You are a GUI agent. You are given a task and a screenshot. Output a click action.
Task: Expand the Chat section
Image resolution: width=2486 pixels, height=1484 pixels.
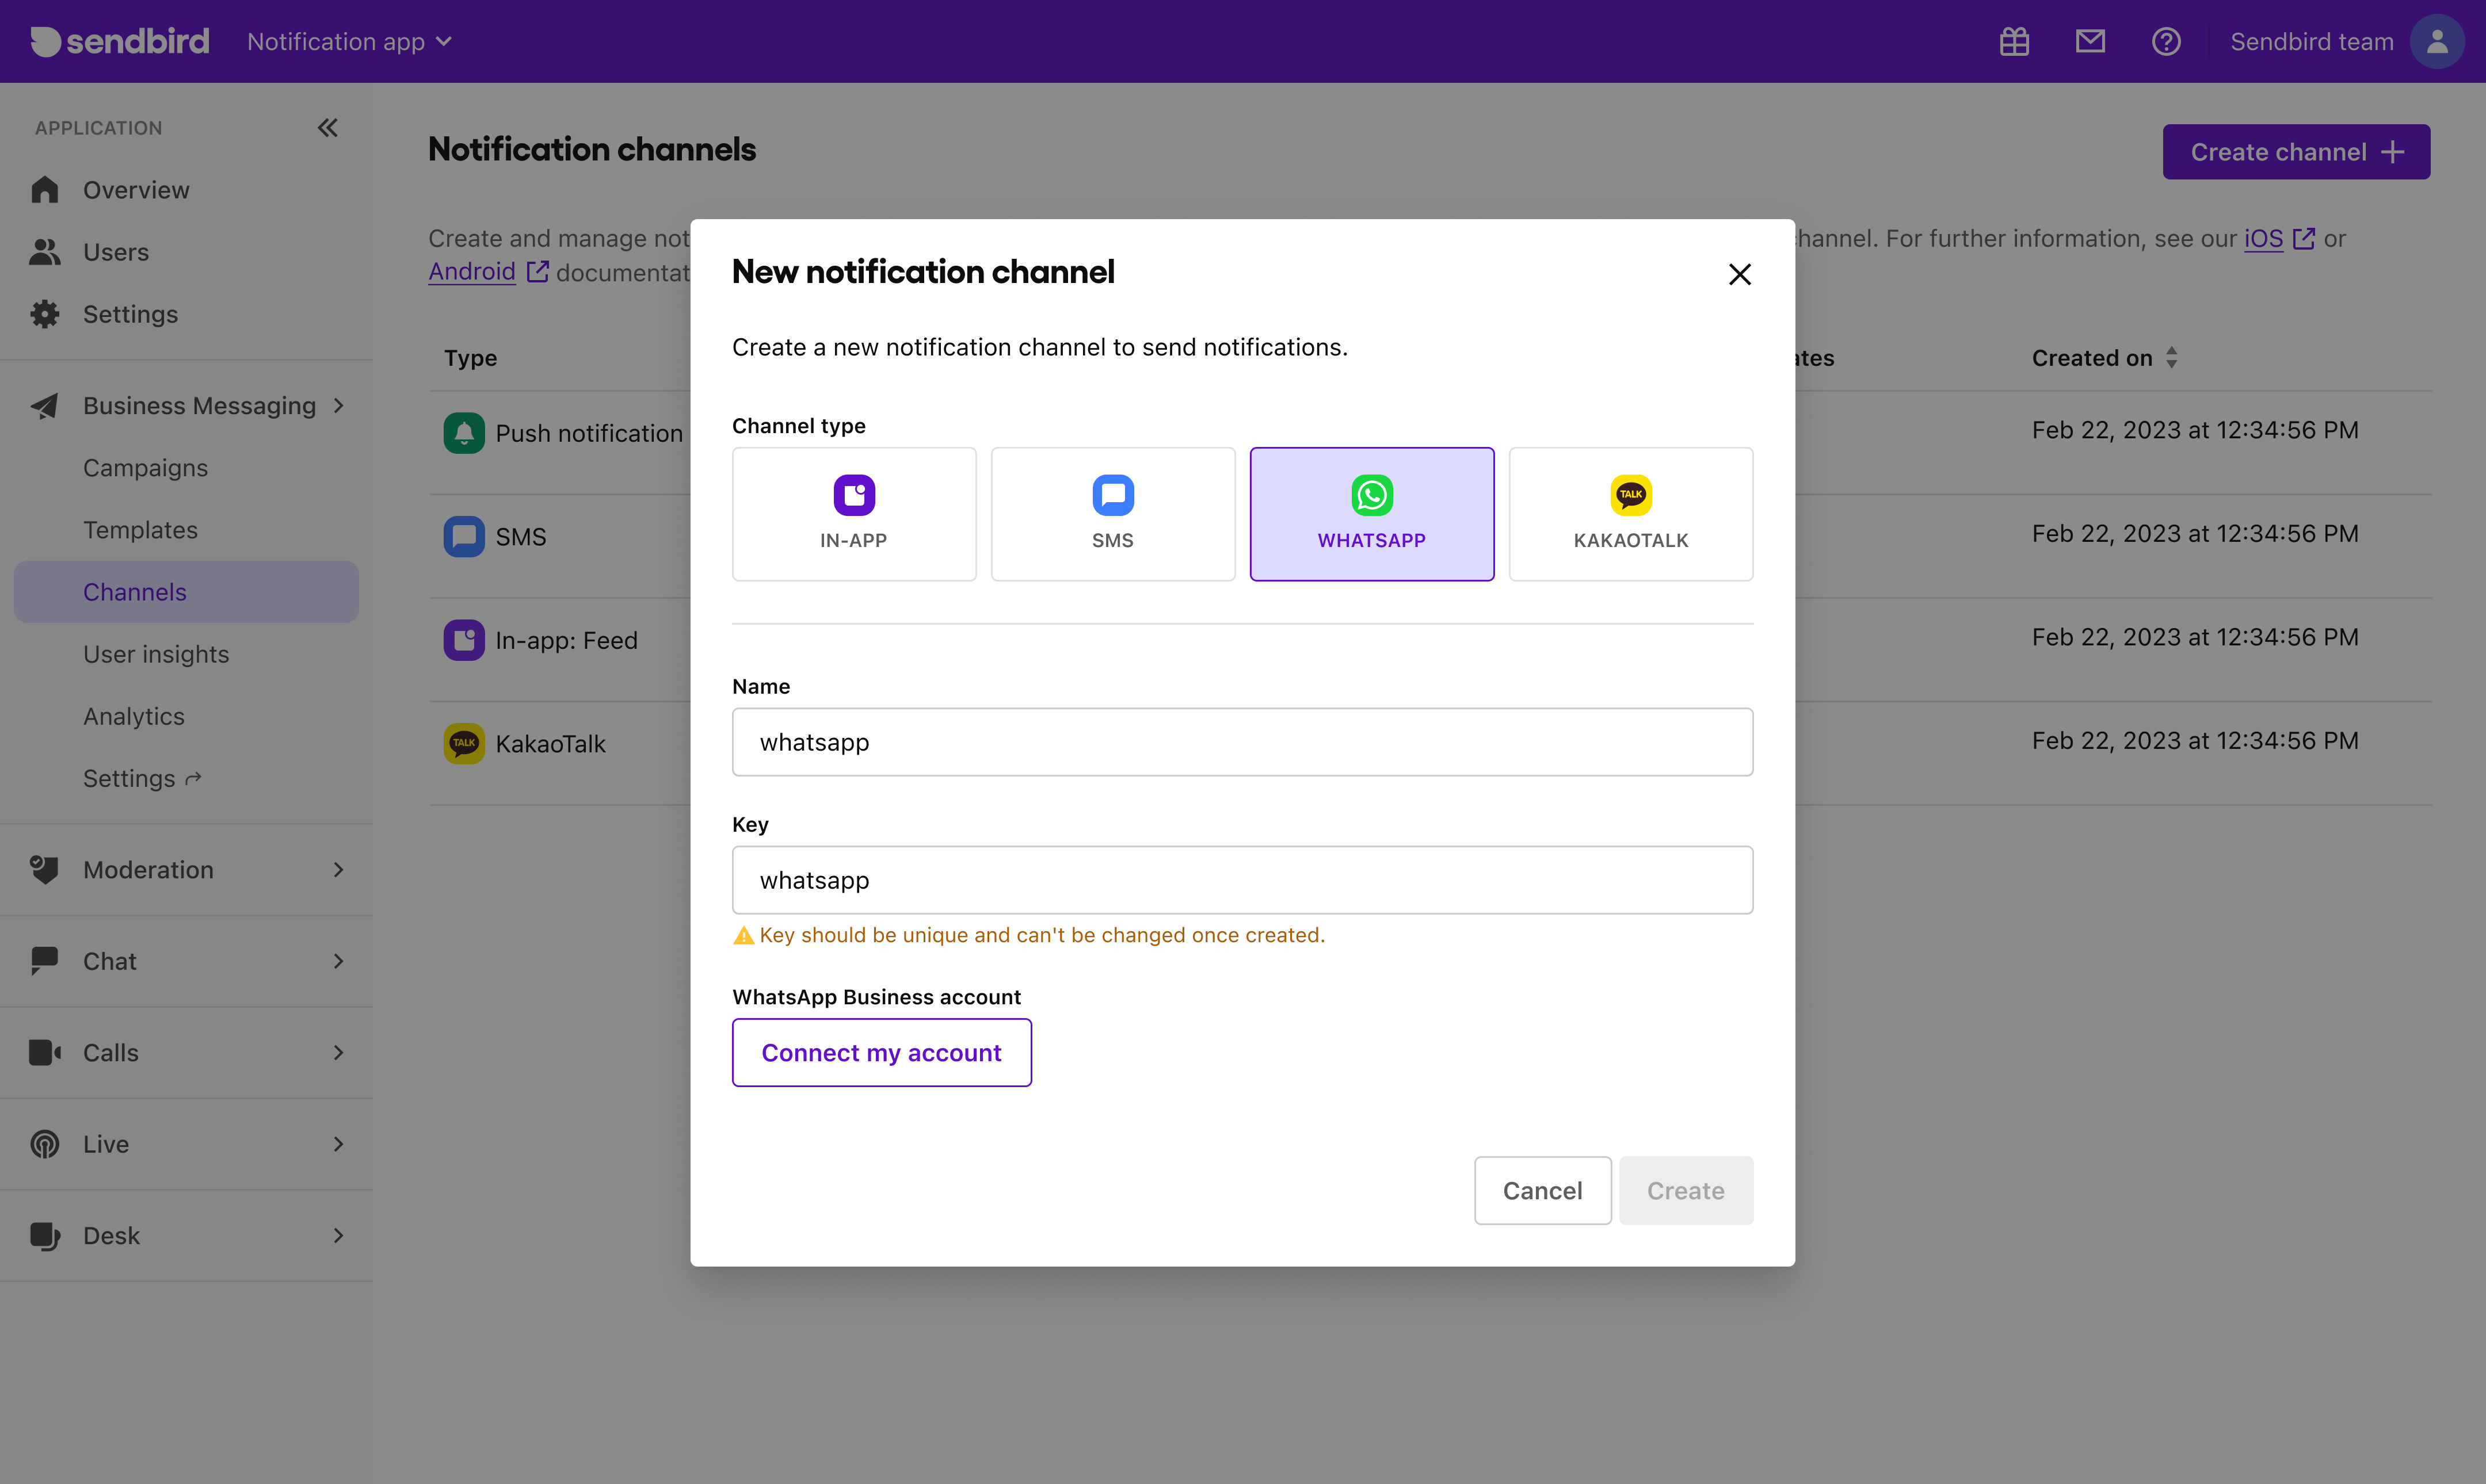187,961
